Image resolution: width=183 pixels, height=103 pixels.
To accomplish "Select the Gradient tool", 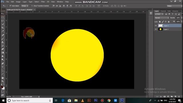I will 3,53.
